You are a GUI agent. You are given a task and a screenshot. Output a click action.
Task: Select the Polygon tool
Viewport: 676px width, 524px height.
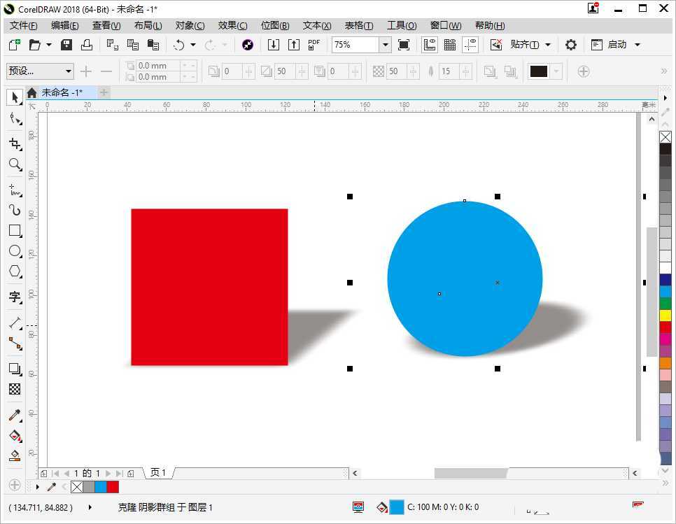click(x=15, y=271)
